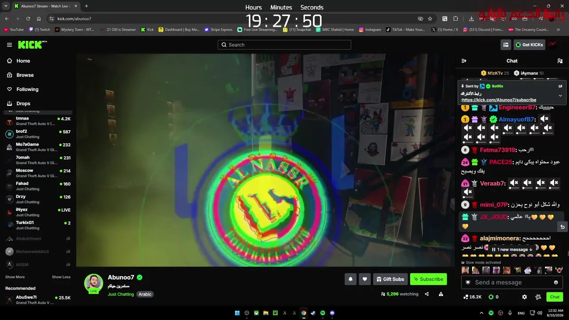Open Following in the sidebar
569x320 pixels.
tap(27, 89)
